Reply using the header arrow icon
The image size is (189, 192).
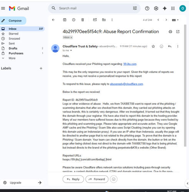tap(170, 46)
